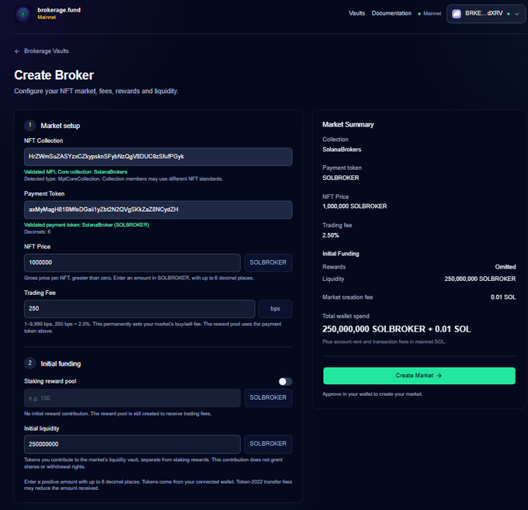Viewport: 528px width, 510px height.
Task: Click the SOLBROKER unit next to NFT Price
Action: coord(269,262)
